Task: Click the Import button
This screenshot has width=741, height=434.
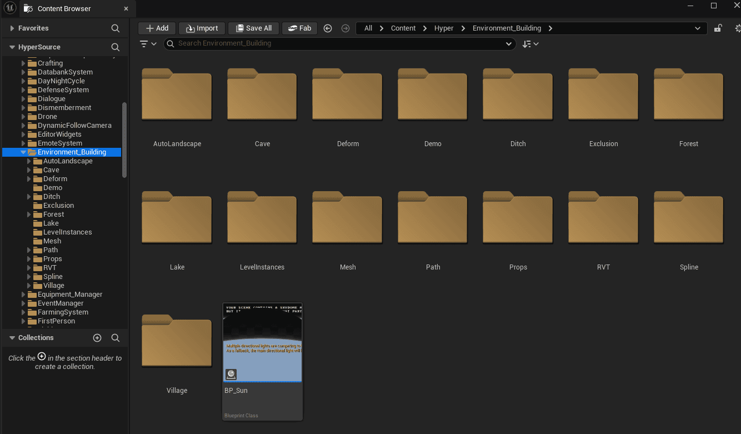Action: click(202, 28)
